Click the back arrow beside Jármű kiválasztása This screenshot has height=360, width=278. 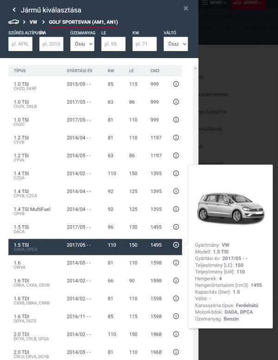14,10
